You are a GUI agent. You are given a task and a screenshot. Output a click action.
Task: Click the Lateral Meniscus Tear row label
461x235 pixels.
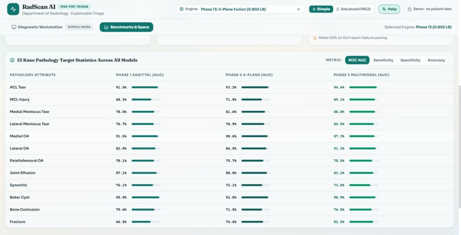[29, 124]
